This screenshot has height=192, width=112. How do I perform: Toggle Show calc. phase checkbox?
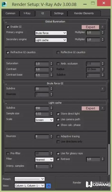tap(58, 125)
